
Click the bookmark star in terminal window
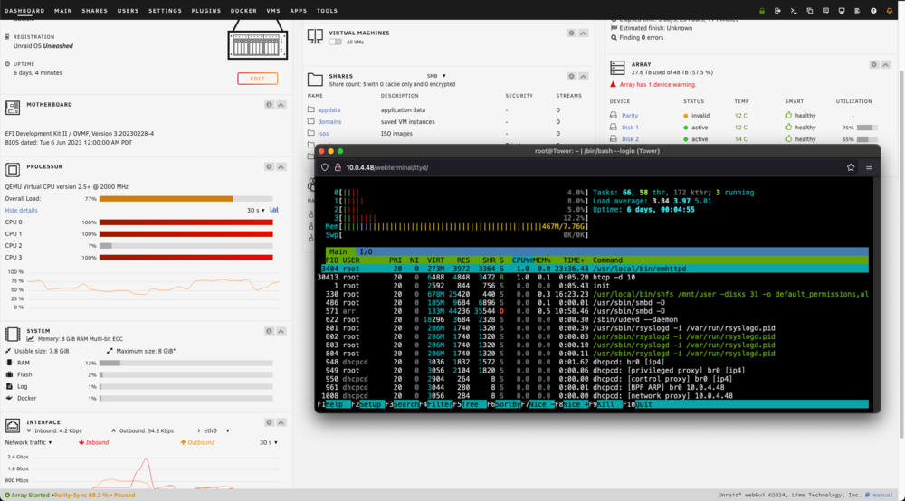[x=851, y=168]
